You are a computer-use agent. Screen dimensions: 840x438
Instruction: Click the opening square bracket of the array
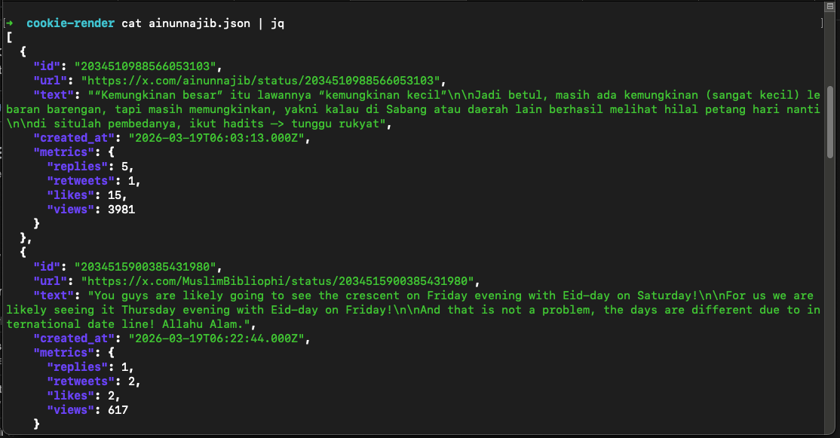pyautogui.click(x=9, y=37)
